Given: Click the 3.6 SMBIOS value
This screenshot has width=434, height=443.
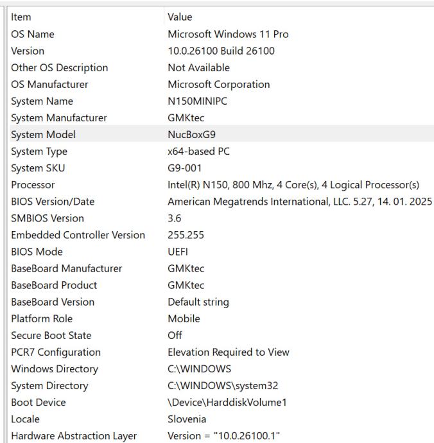Looking at the screenshot, I should click(x=175, y=218).
